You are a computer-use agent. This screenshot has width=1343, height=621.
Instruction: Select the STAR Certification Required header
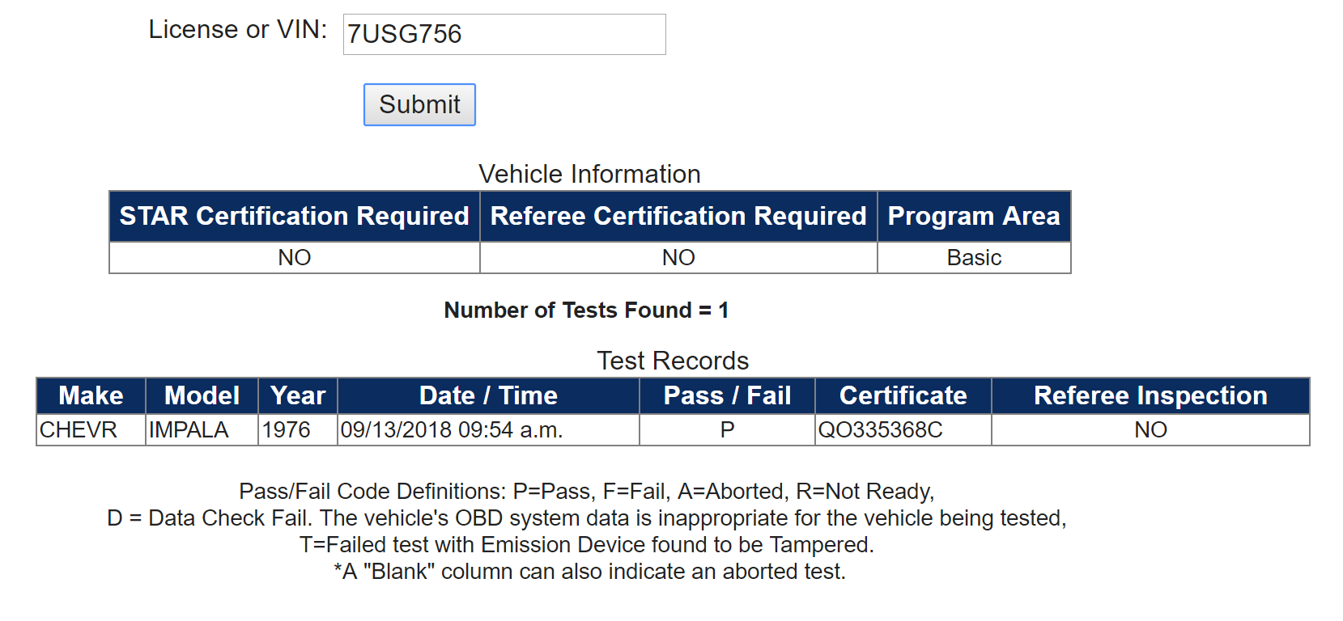(x=295, y=216)
